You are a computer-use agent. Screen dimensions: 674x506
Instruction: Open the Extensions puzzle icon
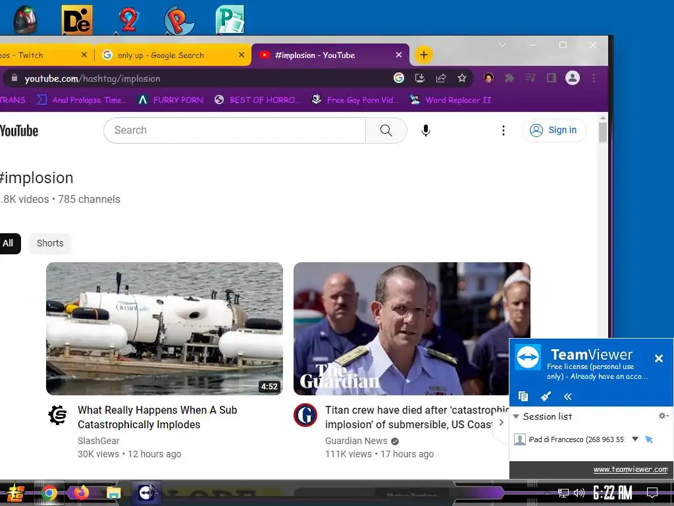[509, 78]
